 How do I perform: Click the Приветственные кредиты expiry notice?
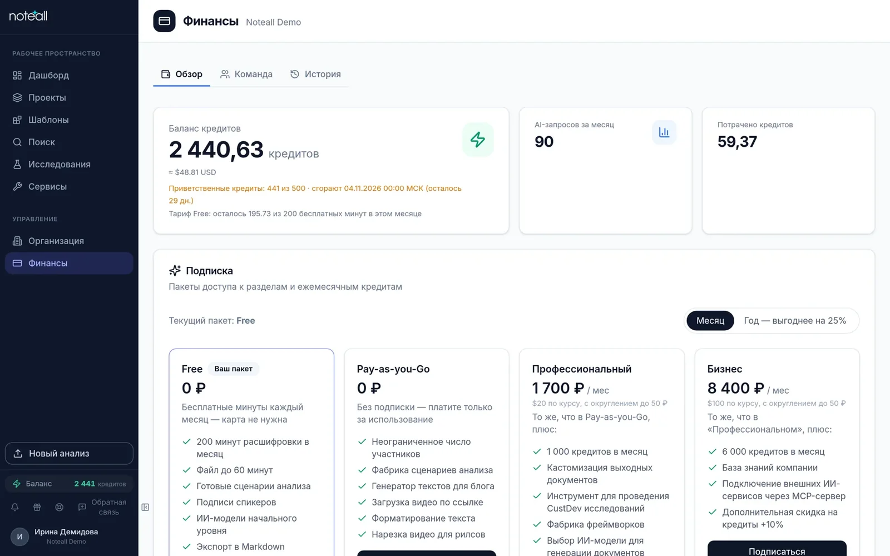[315, 194]
